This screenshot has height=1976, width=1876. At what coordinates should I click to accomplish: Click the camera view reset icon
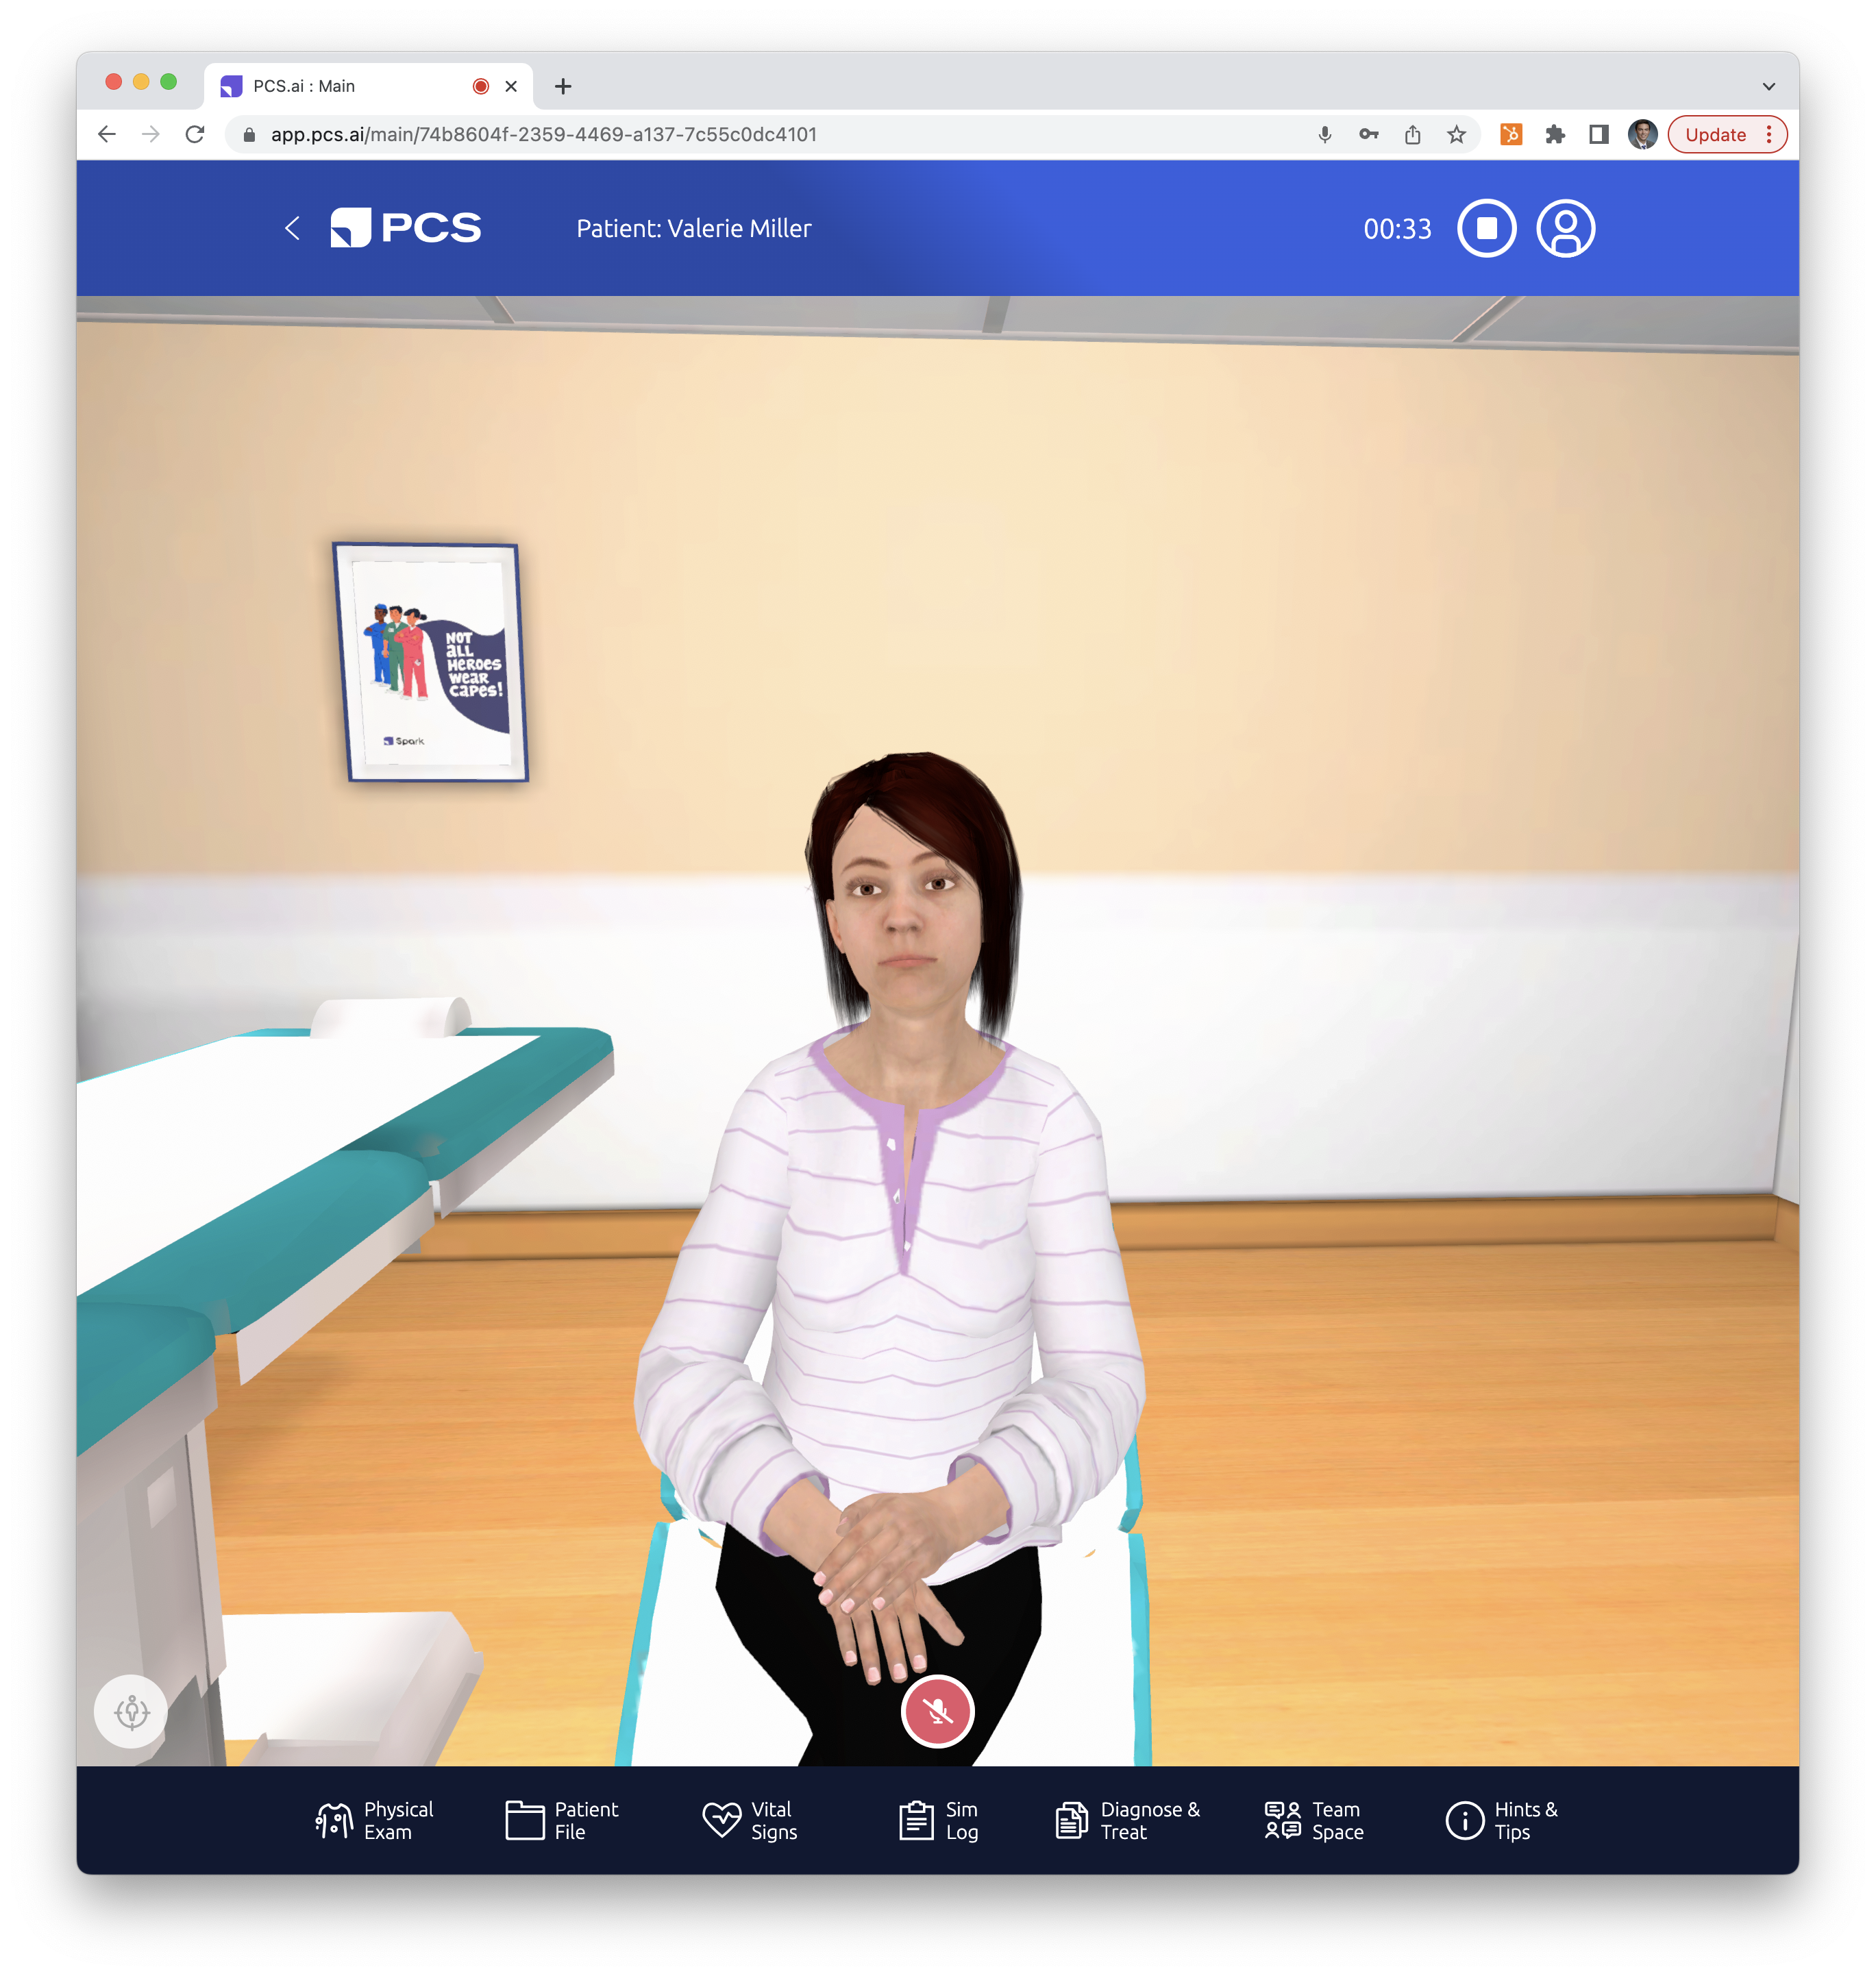(x=131, y=1711)
